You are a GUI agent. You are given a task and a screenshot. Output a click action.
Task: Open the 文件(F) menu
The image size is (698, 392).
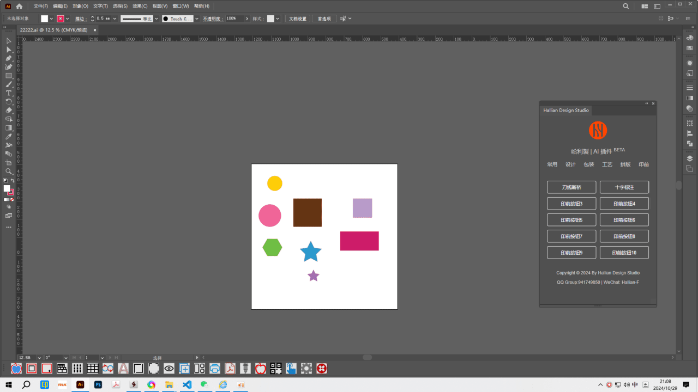pyautogui.click(x=41, y=6)
